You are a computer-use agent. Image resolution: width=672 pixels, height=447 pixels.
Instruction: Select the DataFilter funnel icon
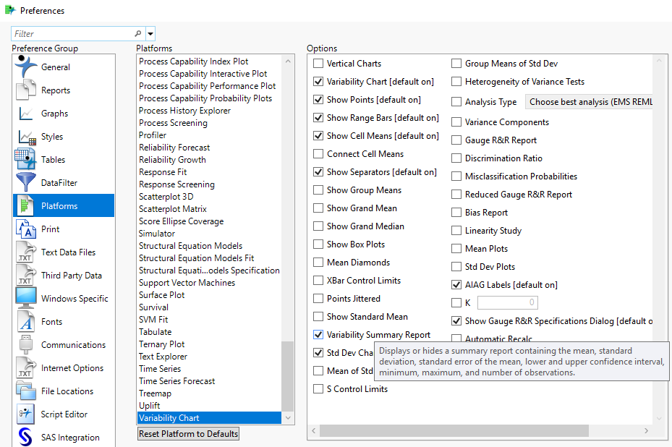[x=27, y=183]
